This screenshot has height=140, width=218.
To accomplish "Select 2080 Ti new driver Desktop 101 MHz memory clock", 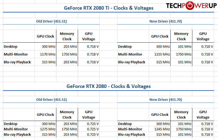I will [x=185, y=47].
